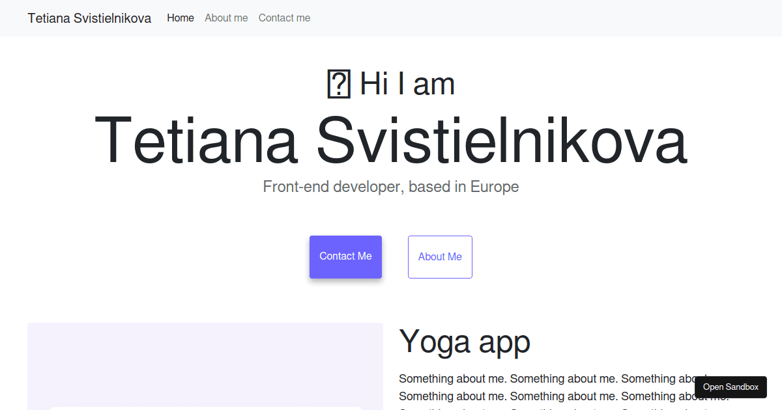Open the Open Sandbox button
The height and width of the screenshot is (410, 782).
[x=731, y=387]
